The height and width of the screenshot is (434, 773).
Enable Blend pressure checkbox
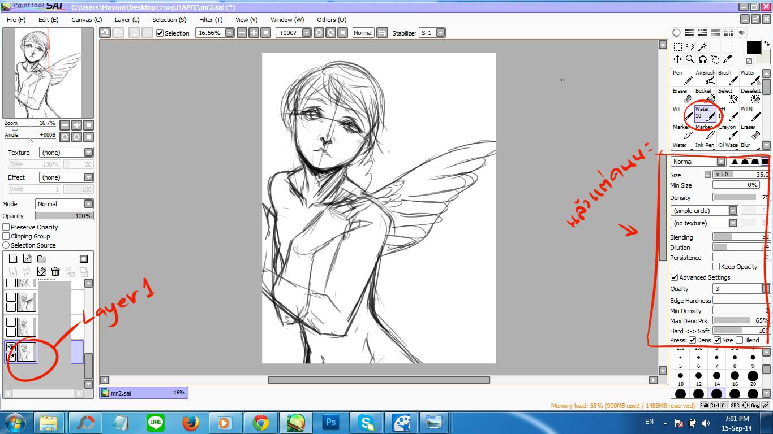click(739, 340)
